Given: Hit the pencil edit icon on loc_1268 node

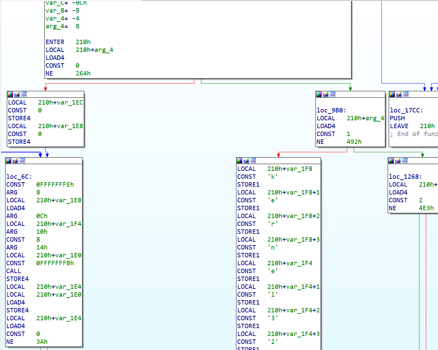Looking at the screenshot, I should click(x=398, y=161).
